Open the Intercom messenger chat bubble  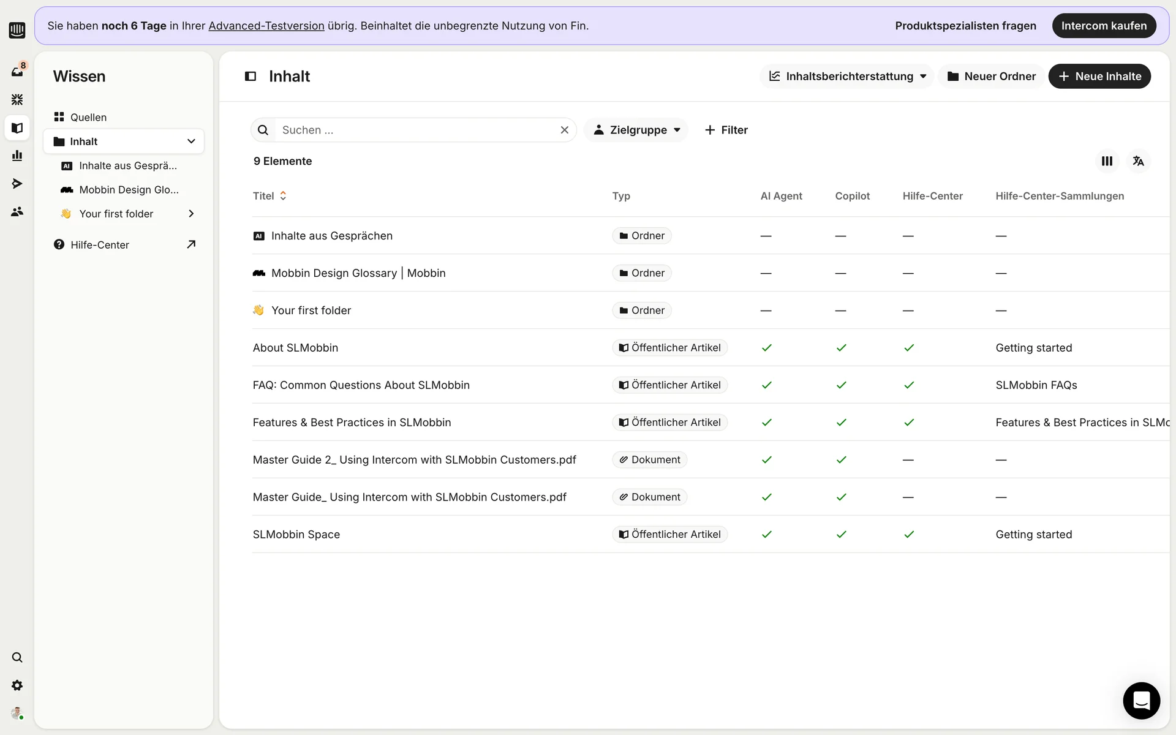(x=1141, y=700)
